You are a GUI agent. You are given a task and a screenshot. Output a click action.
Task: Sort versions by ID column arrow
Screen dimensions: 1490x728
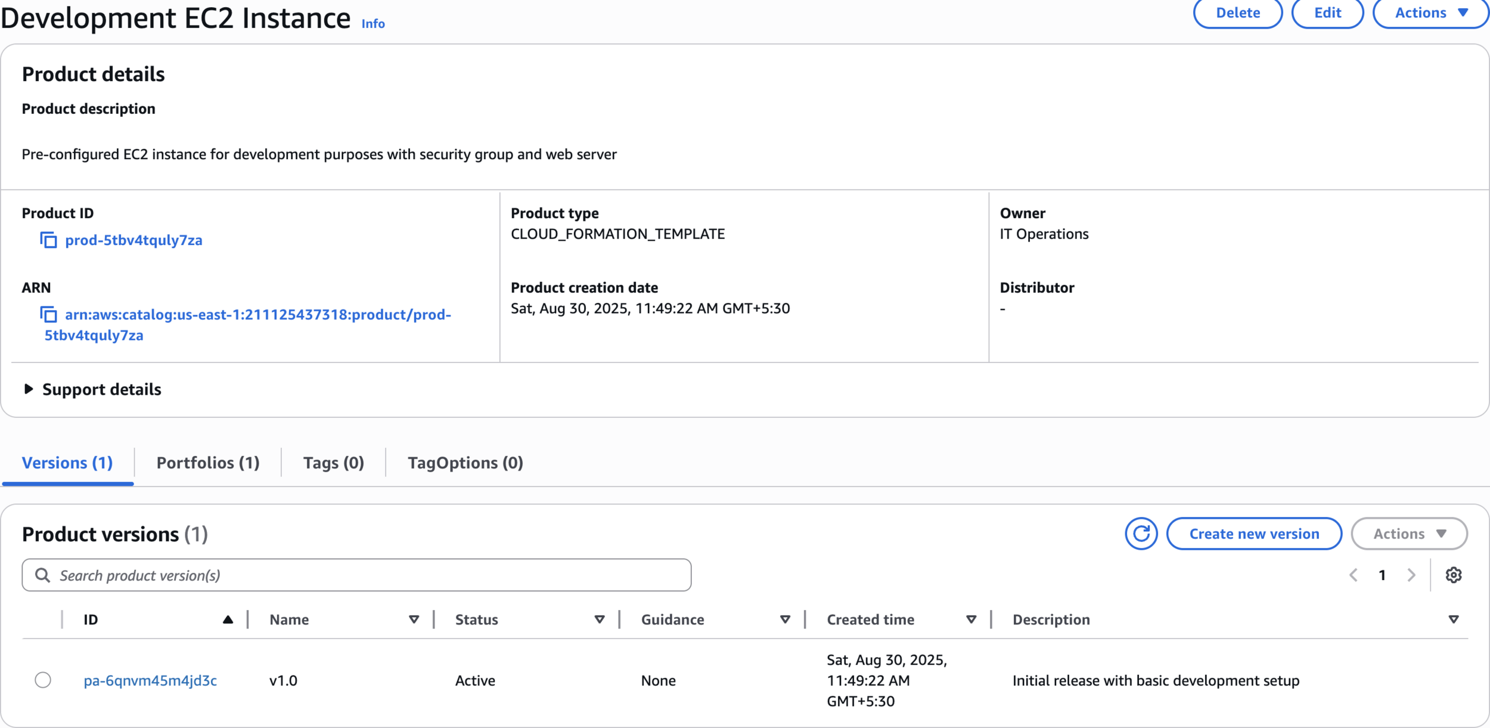pos(228,620)
